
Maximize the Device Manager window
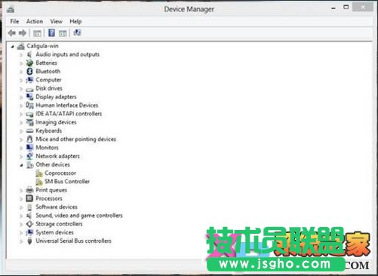point(346,8)
